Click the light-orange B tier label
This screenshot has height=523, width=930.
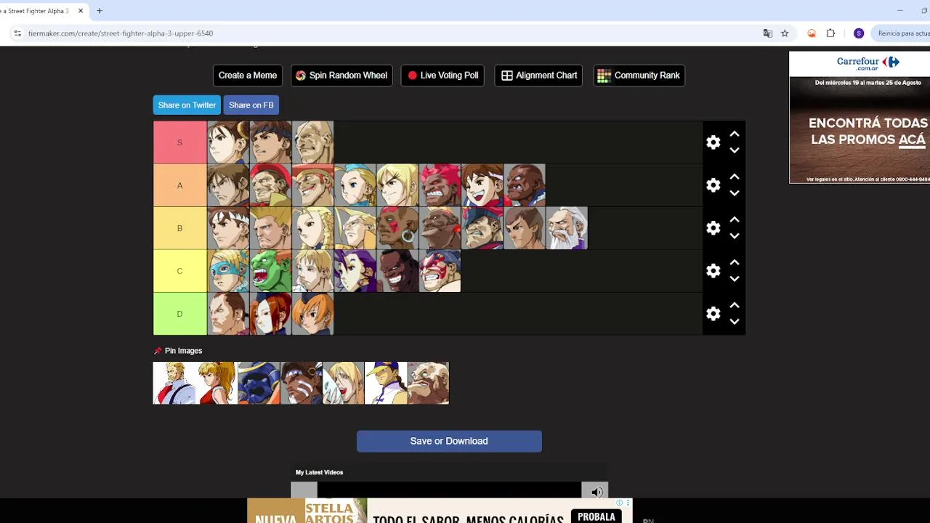pos(180,228)
